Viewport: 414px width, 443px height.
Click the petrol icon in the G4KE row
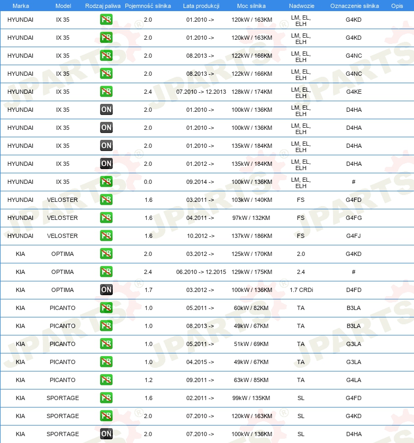tap(106, 92)
